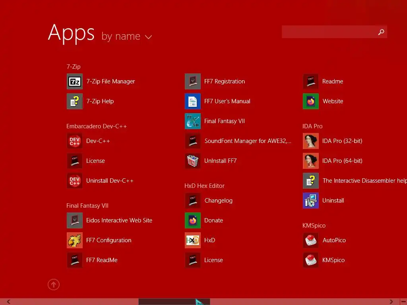
Task: Click the UnInstall FF7 icon
Action: tap(193, 161)
